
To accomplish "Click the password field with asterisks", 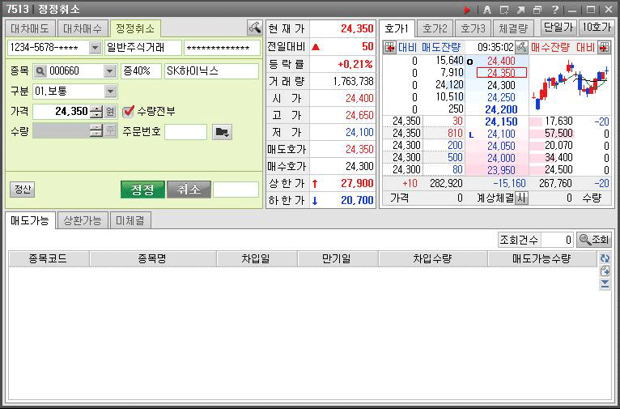I will point(222,48).
